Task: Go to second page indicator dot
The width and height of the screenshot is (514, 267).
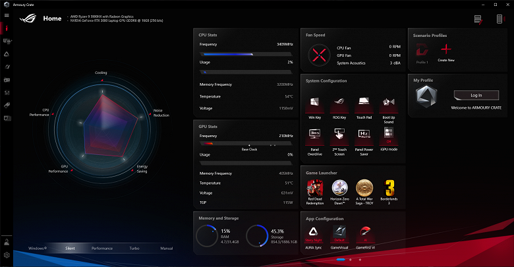Action: [x=351, y=260]
